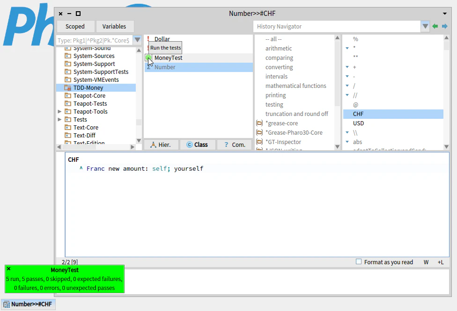
Task: Click the override arrow beside the // method
Action: click(x=347, y=95)
